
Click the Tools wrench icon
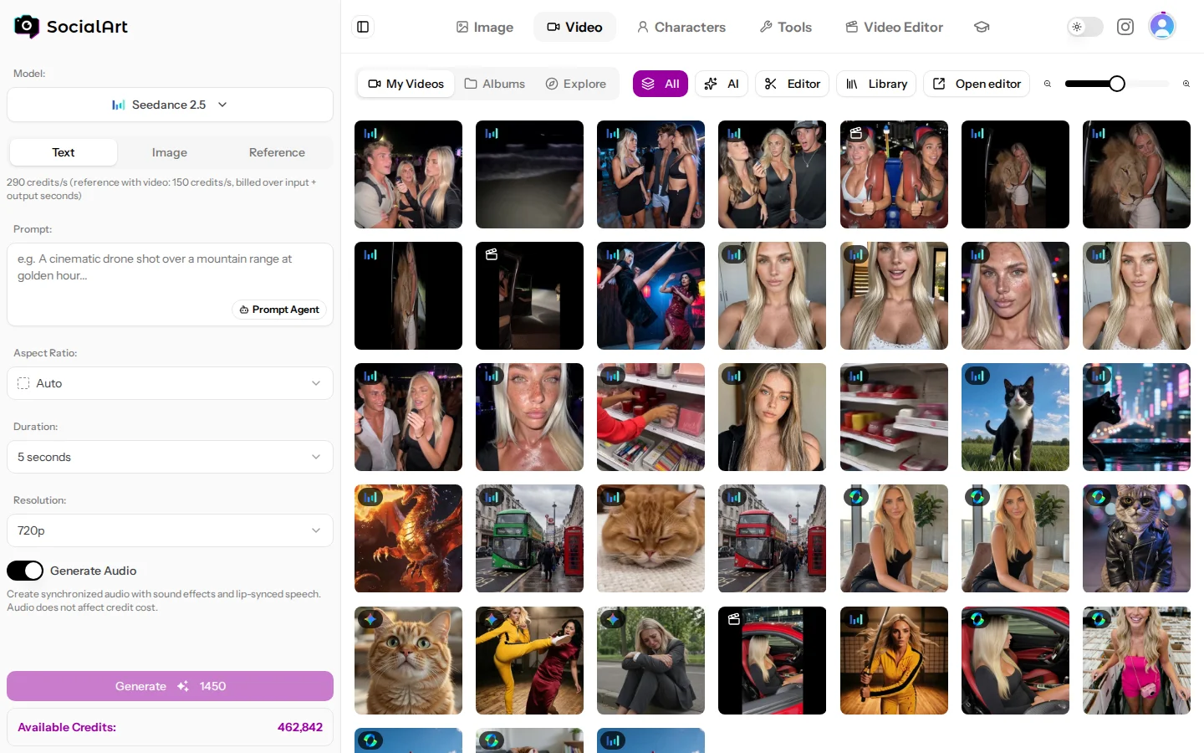pos(766,27)
